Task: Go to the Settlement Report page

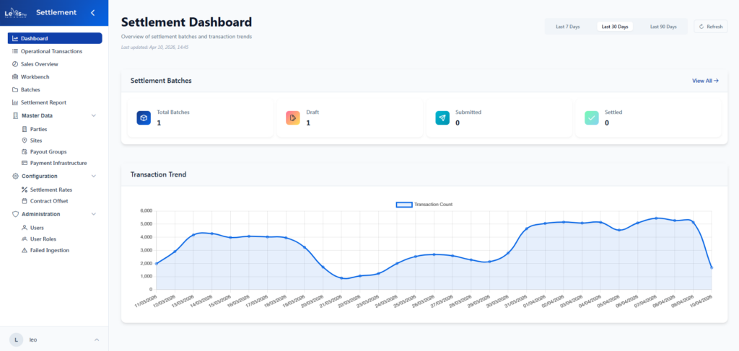Action: pyautogui.click(x=43, y=102)
